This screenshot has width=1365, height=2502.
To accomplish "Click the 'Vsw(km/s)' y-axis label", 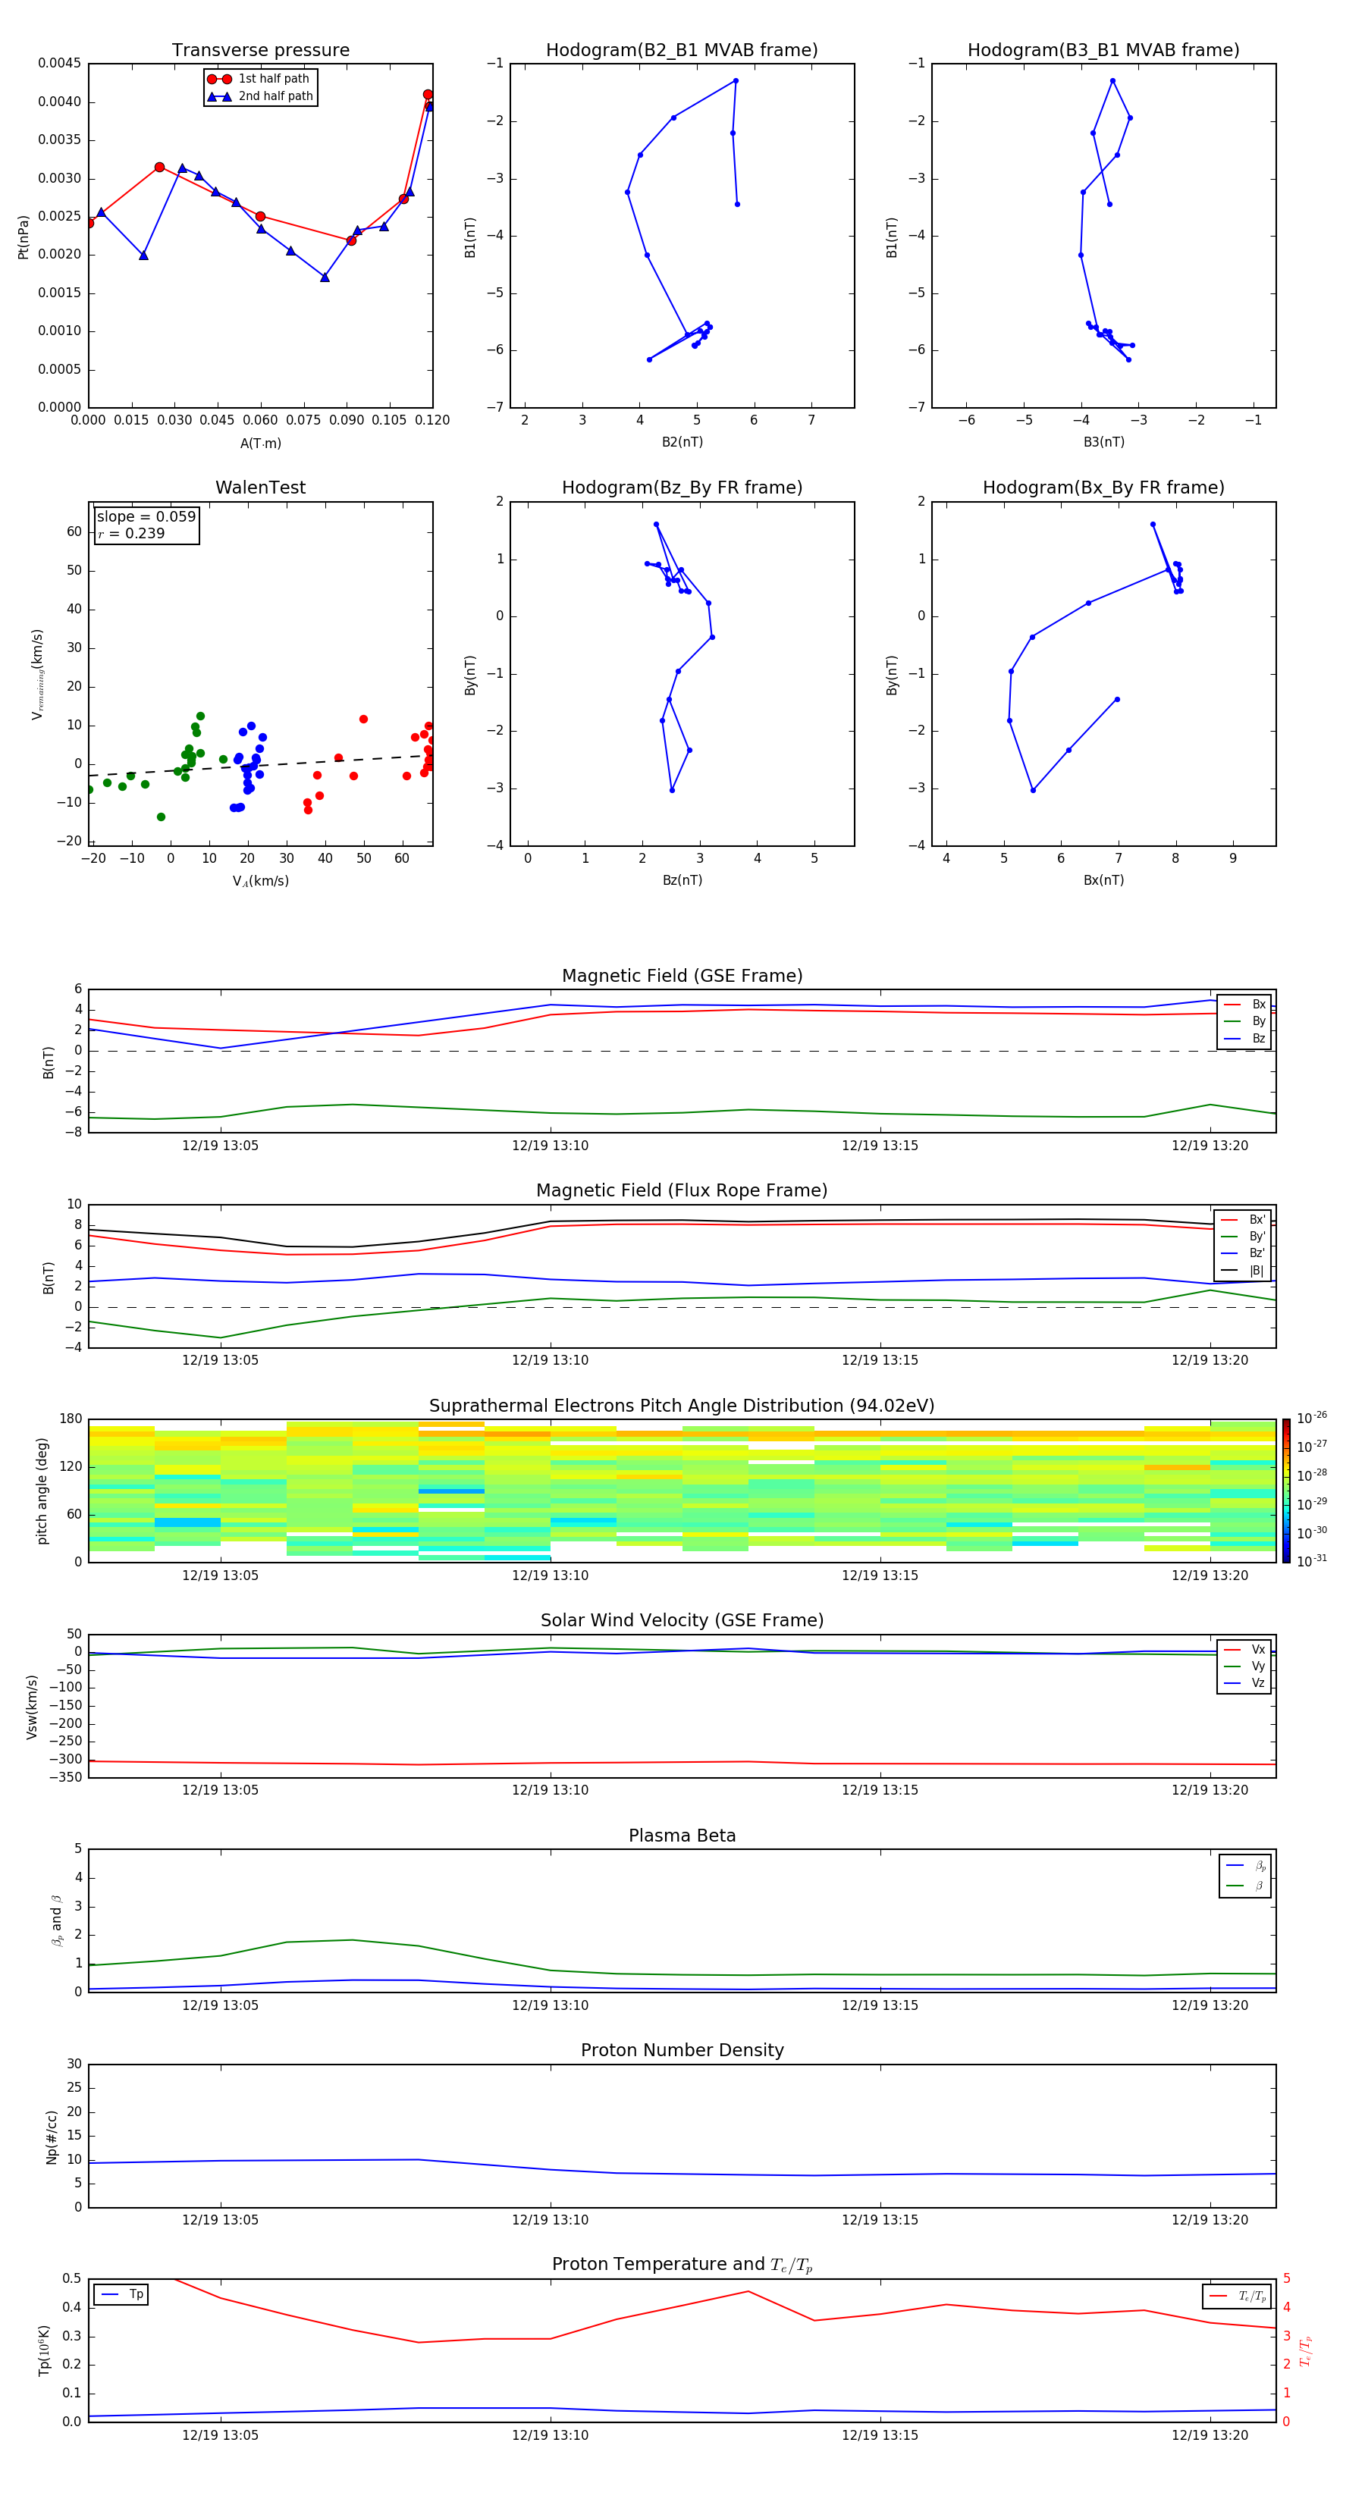I will click(x=31, y=1707).
